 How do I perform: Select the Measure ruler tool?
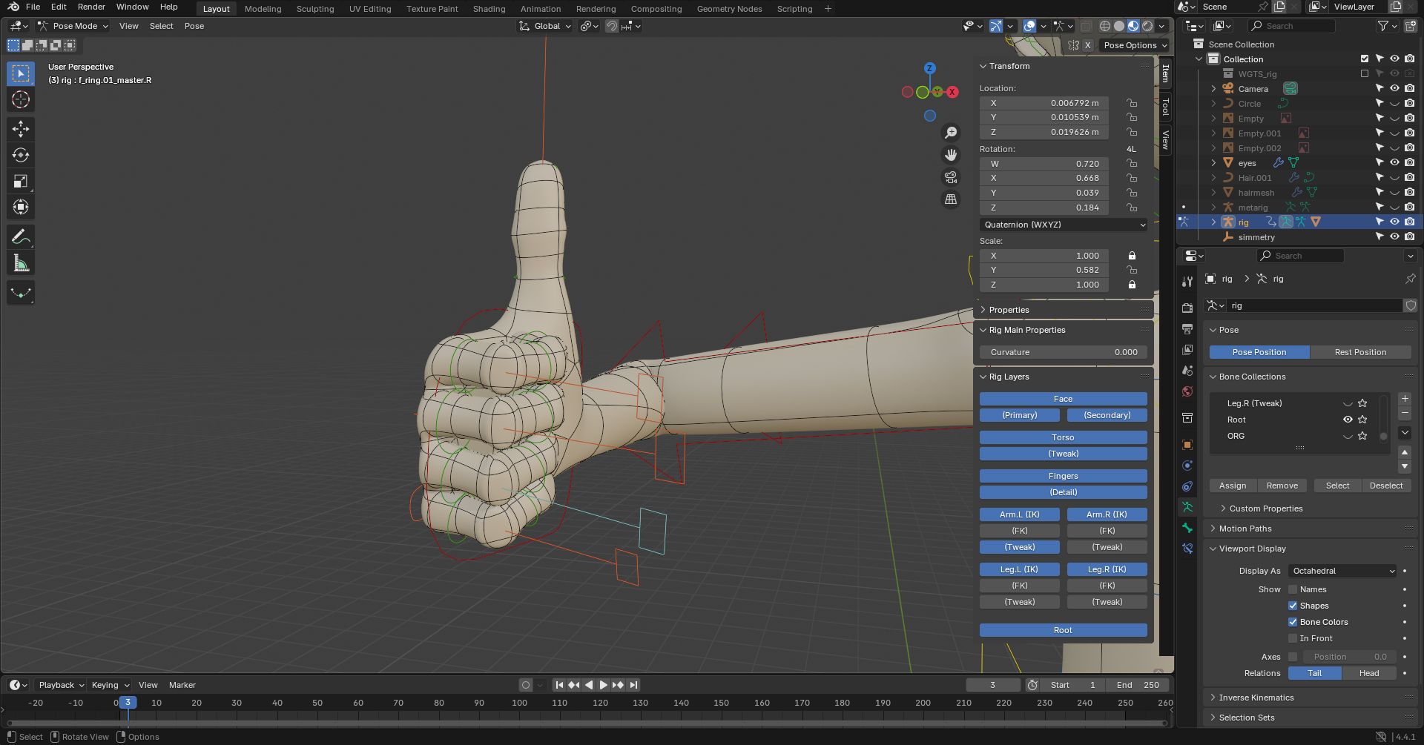(21, 264)
